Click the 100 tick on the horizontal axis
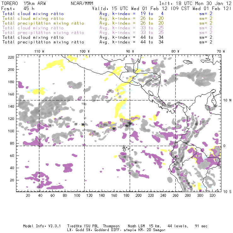233x233 pixels. pyautogui.click(x=77, y=196)
